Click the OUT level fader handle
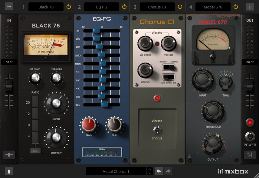 (x=250, y=86)
